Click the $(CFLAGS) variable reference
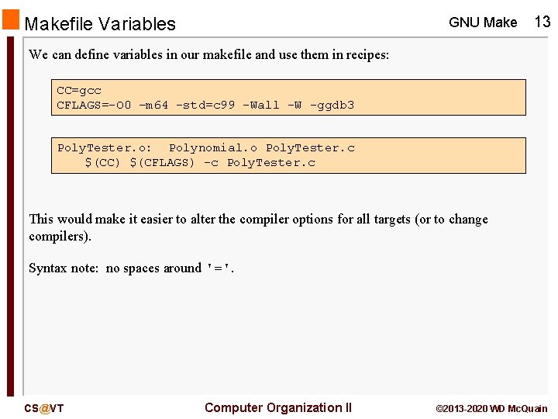This screenshot has height=419, width=558. click(162, 163)
